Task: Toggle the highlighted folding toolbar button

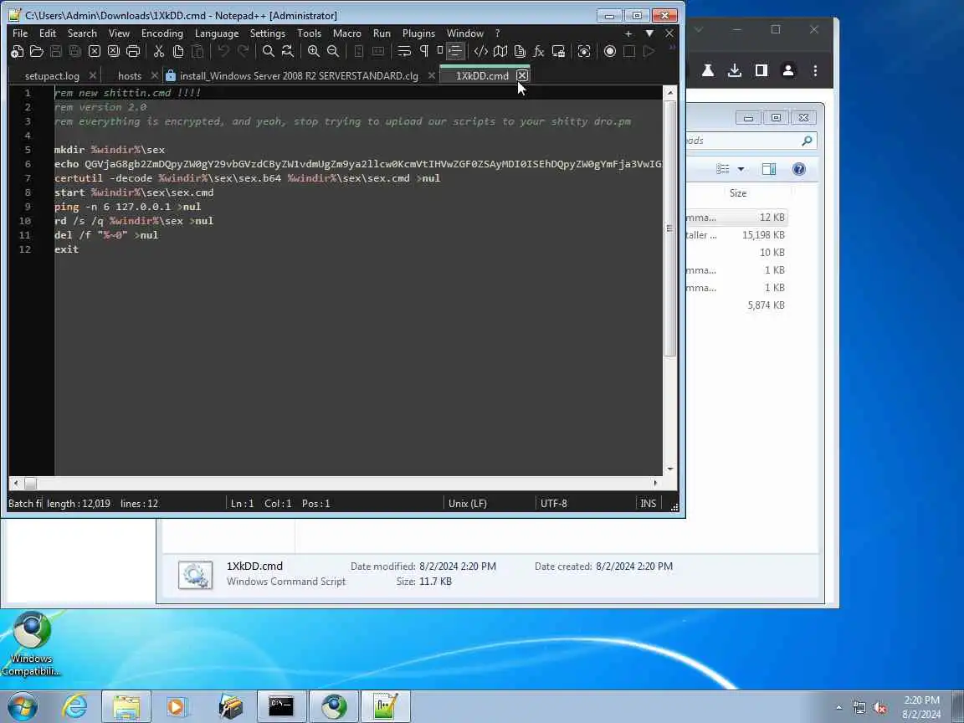Action: (455, 52)
